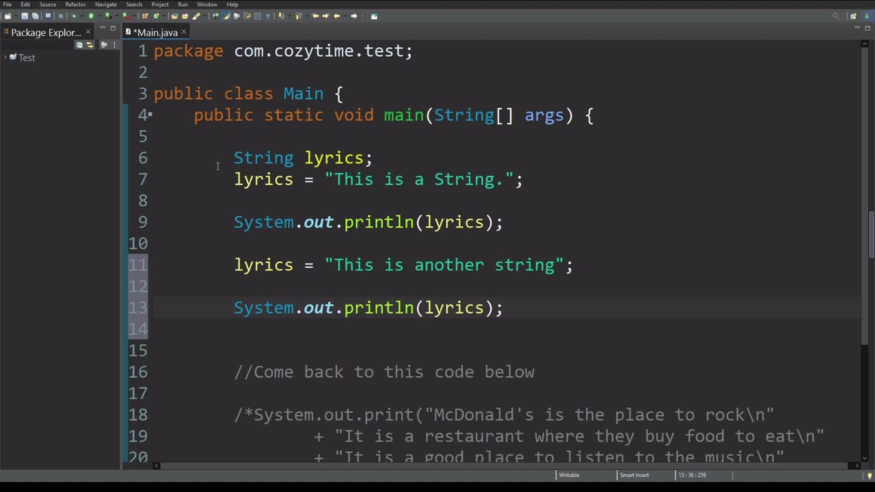Click the Search flashlight toolbar icon
The image size is (875, 492).
[196, 16]
